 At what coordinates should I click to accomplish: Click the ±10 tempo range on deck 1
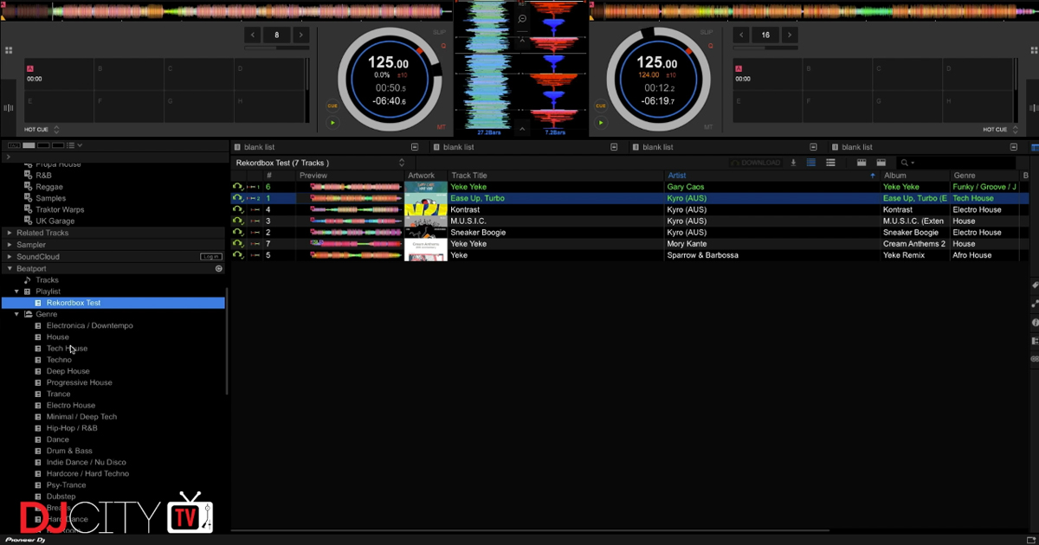pyautogui.click(x=403, y=75)
